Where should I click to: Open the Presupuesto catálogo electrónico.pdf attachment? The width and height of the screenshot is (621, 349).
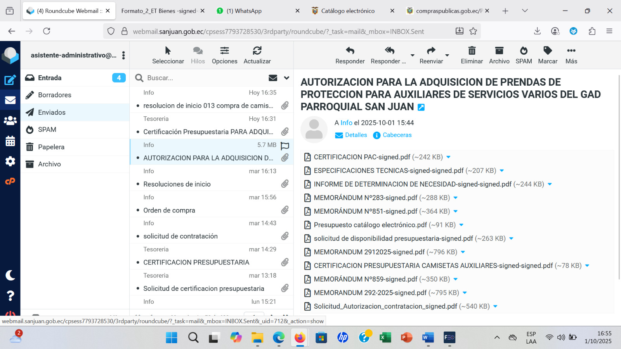pyautogui.click(x=370, y=225)
